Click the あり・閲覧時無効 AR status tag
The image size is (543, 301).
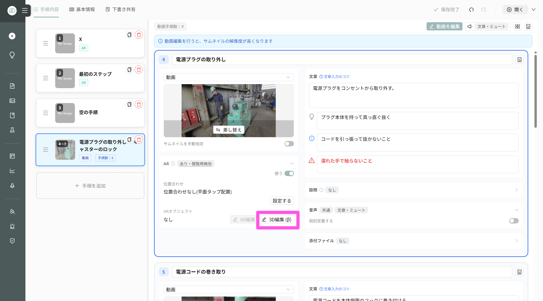[195, 164]
